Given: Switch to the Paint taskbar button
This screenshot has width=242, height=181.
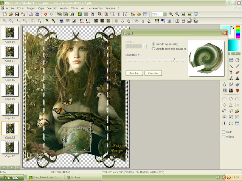Looking at the screenshot, I should point(83,178).
